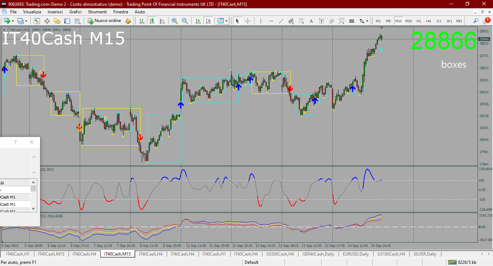Open the search magnifier icon
This screenshot has width=493, height=266.
(476, 21)
